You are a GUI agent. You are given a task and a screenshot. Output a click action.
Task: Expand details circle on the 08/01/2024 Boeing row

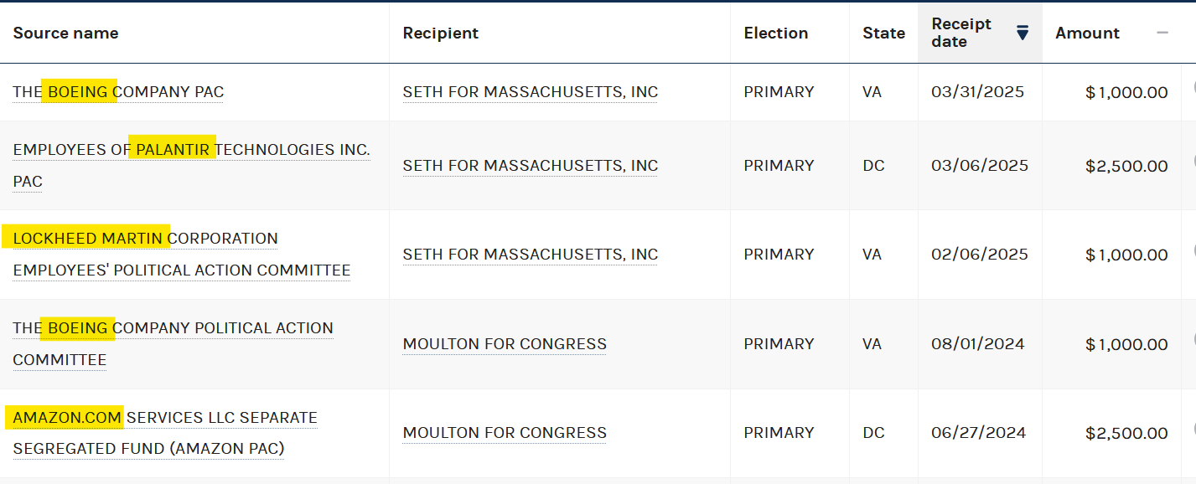tap(1193, 339)
